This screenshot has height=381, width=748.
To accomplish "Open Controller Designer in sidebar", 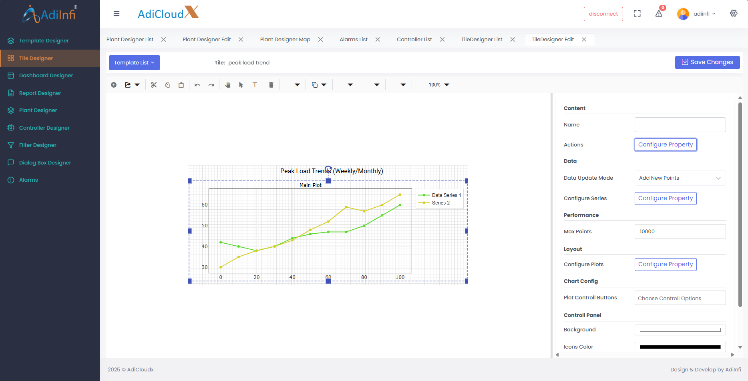I will pos(50,128).
